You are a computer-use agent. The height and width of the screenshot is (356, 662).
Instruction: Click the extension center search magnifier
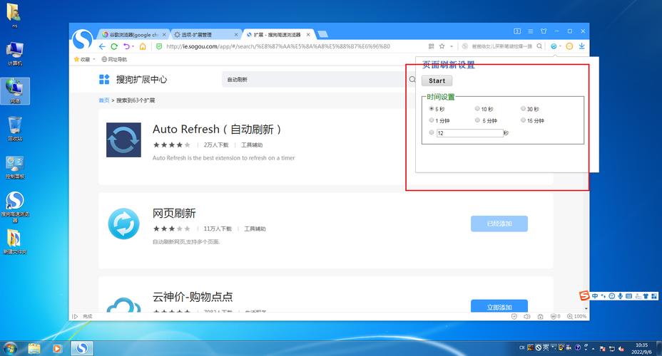coord(412,79)
